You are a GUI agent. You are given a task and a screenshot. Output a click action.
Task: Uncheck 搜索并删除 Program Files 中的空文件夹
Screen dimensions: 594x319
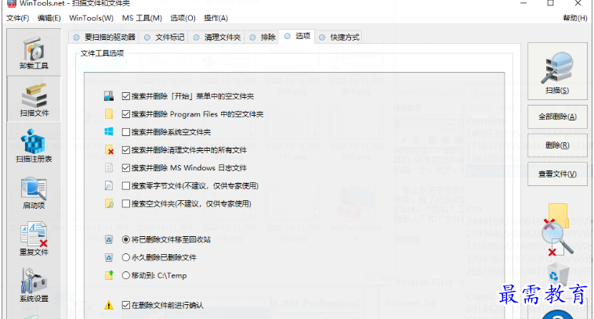click(x=125, y=114)
